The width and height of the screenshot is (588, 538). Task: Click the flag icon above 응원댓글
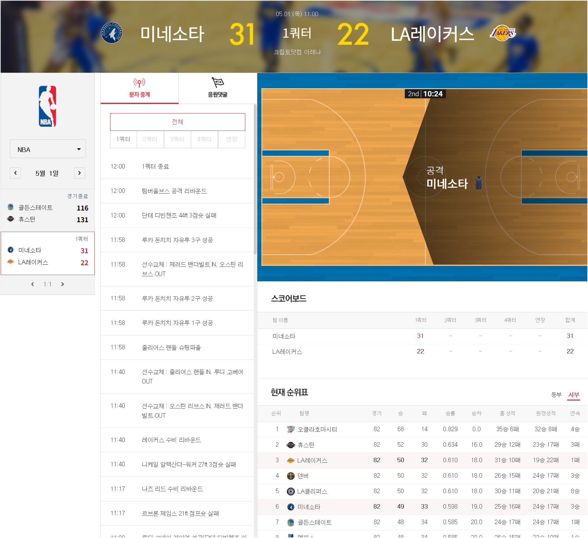[217, 83]
